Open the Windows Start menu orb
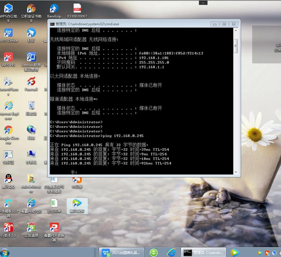 [x=5, y=253]
